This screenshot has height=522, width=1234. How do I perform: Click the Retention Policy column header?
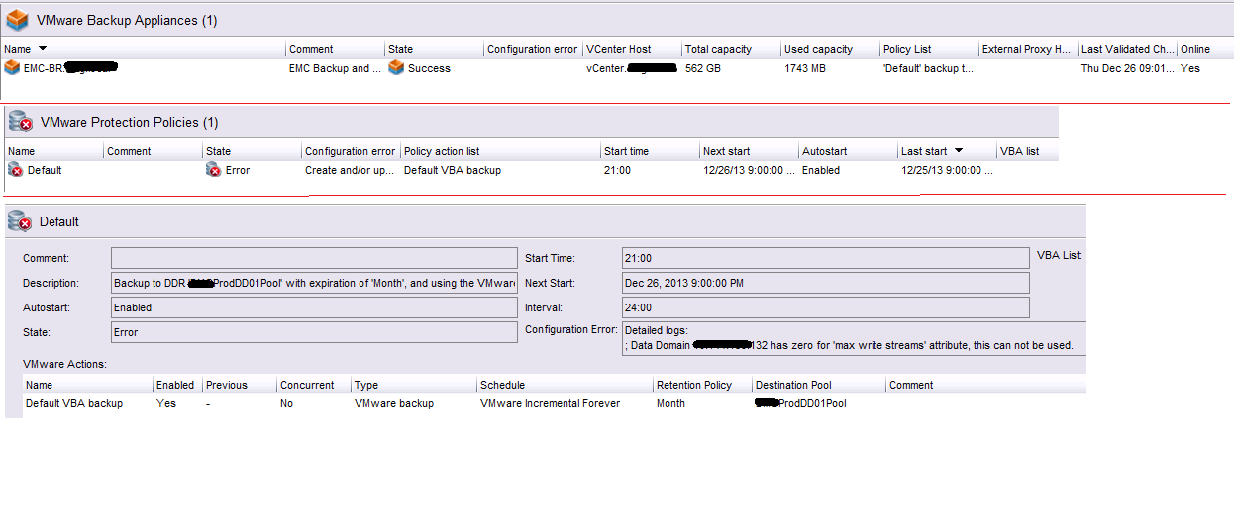point(694,385)
